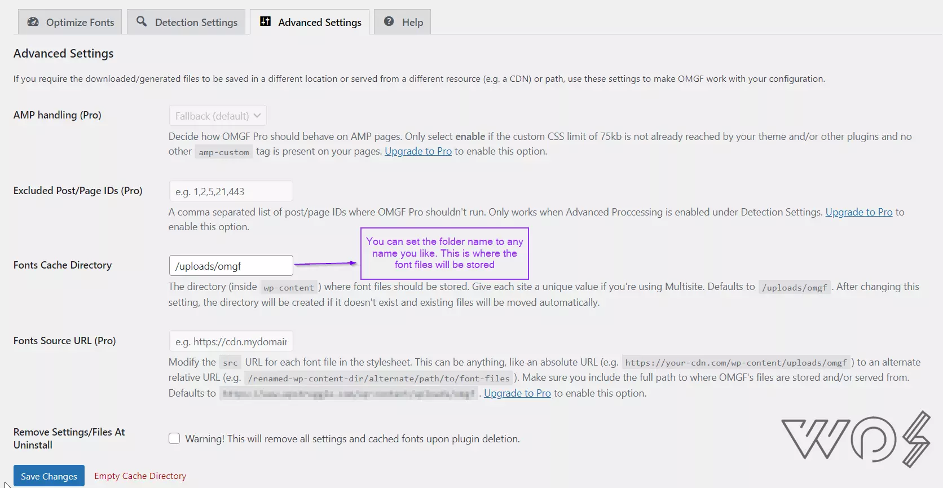This screenshot has height=488, width=943.
Task: Click the question mark Help icon
Action: click(x=389, y=21)
